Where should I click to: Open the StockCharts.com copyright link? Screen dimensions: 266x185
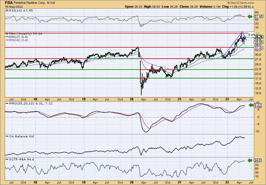point(241,3)
